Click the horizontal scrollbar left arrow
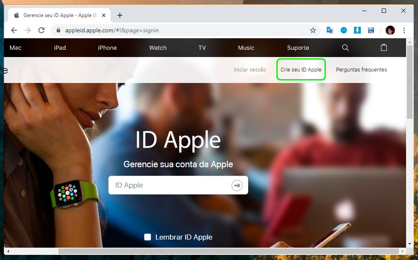The image size is (418, 260). (x=8, y=251)
